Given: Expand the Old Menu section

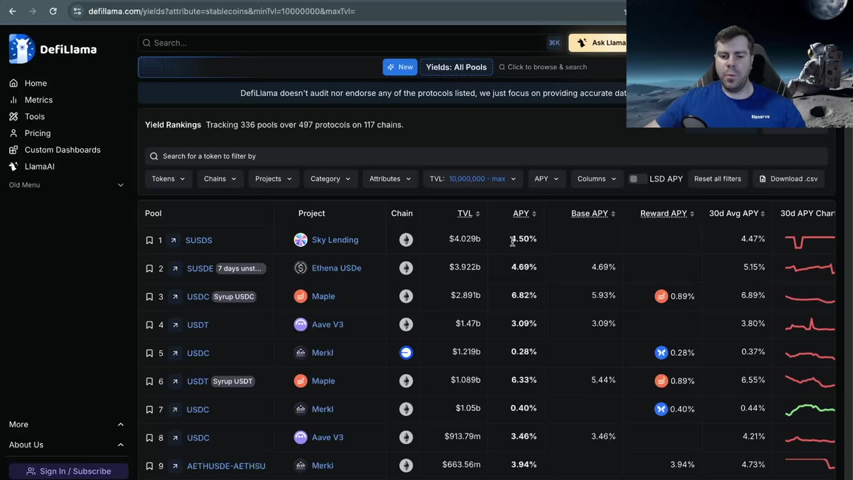Looking at the screenshot, I should (67, 185).
